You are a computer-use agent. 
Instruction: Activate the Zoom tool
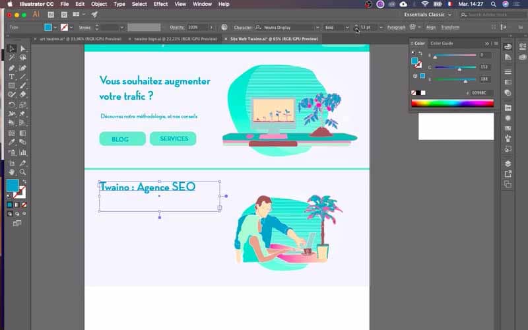[x=22, y=172]
